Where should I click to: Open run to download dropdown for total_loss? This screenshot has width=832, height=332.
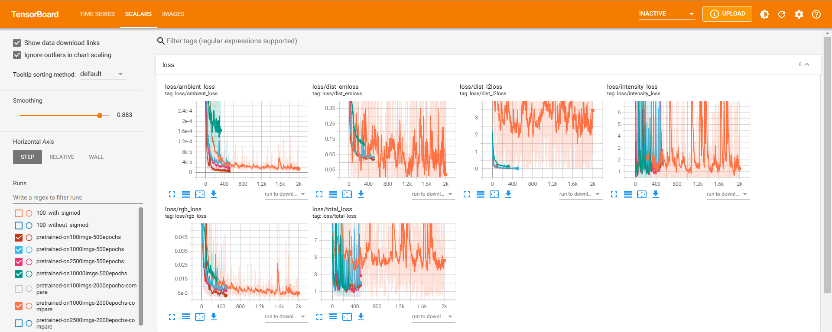[x=433, y=316]
